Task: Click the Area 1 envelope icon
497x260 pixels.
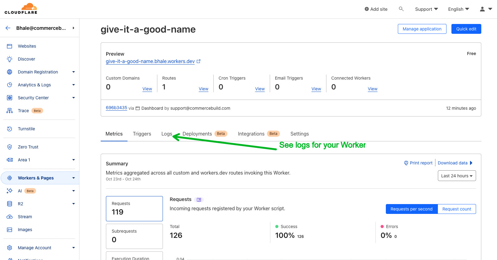Action: click(x=10, y=160)
